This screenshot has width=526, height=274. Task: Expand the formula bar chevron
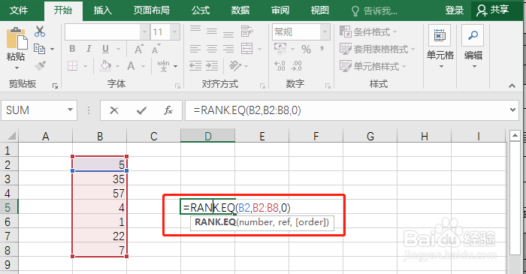pos(512,110)
